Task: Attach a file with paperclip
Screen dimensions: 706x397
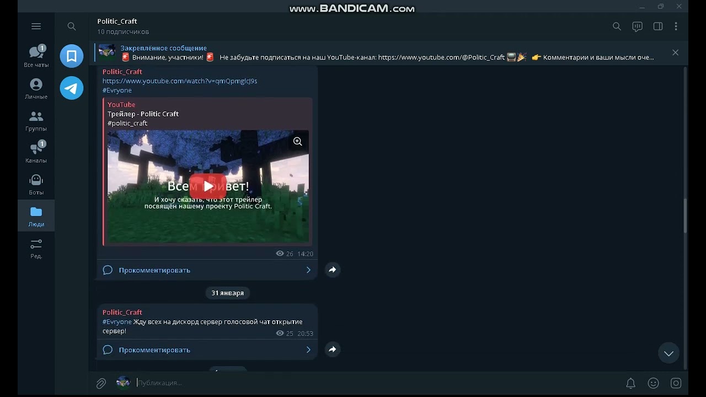Action: tap(101, 383)
